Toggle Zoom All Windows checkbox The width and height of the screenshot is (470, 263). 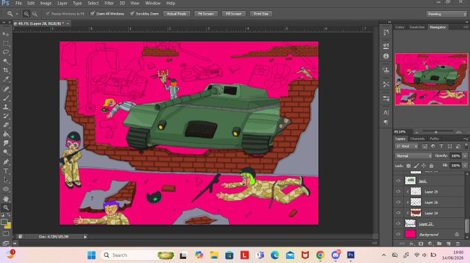[x=93, y=14]
